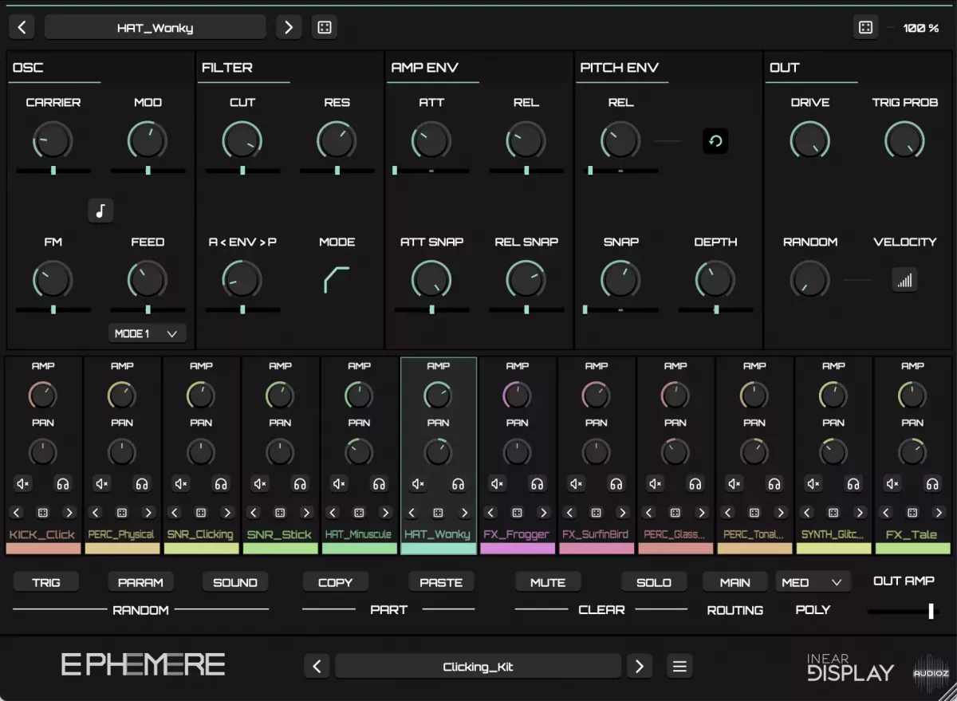This screenshot has height=701, width=957.
Task: Click the TRIG PROB knob
Action: tap(904, 141)
